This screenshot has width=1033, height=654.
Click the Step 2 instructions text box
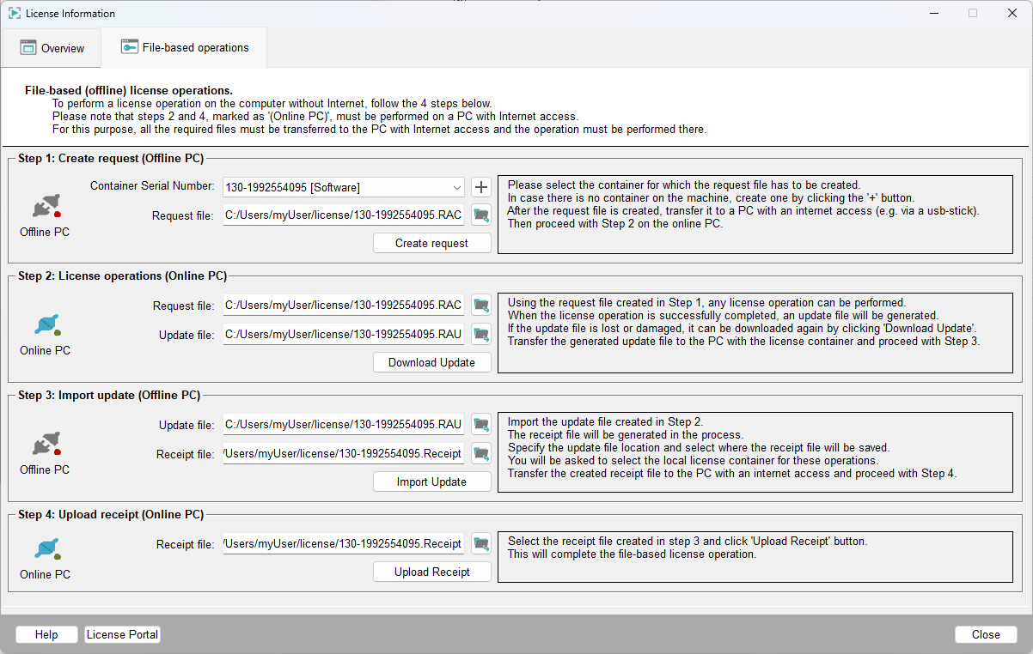coord(755,334)
